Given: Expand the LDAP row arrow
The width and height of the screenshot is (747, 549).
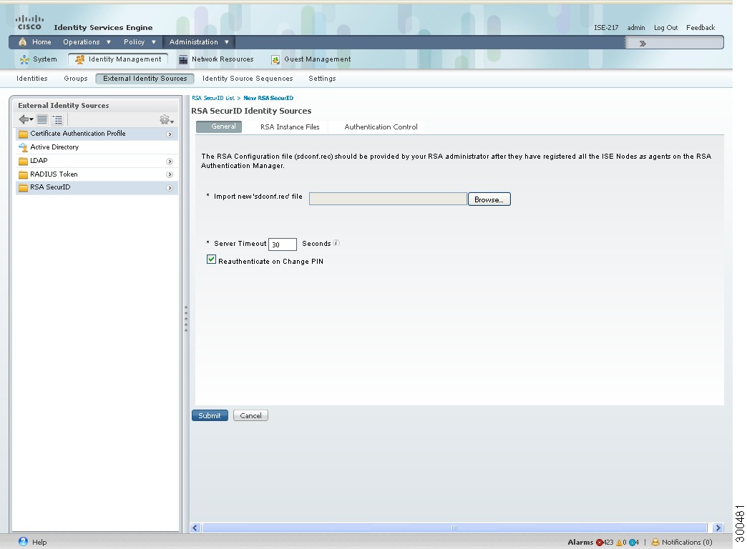Looking at the screenshot, I should (169, 162).
